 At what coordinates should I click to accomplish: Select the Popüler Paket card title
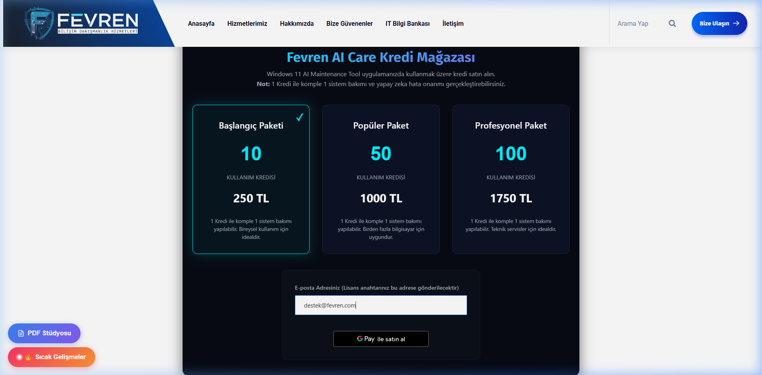[381, 126]
